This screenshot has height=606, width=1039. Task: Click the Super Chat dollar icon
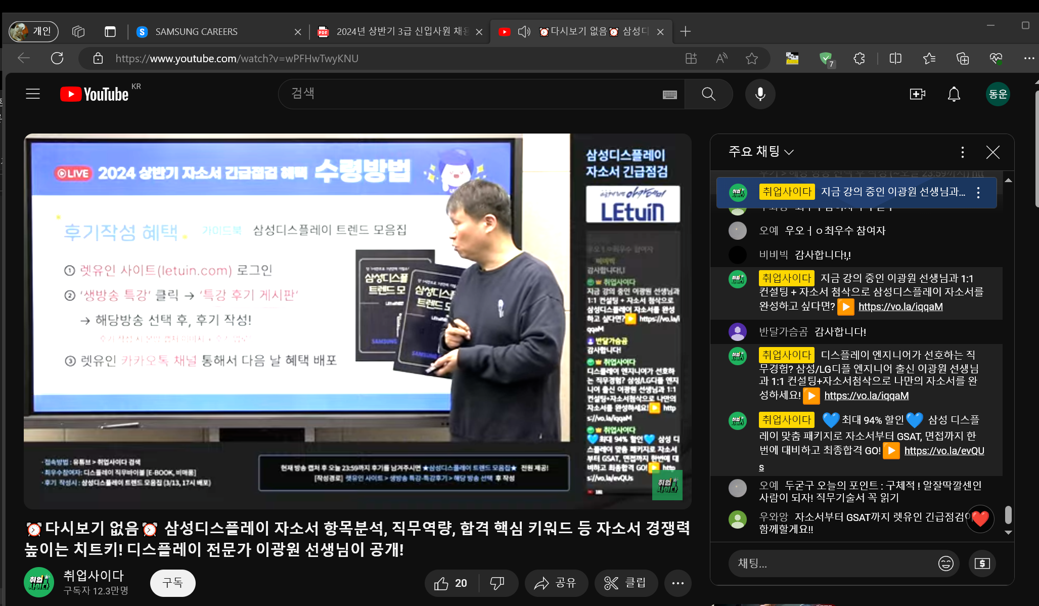982,563
